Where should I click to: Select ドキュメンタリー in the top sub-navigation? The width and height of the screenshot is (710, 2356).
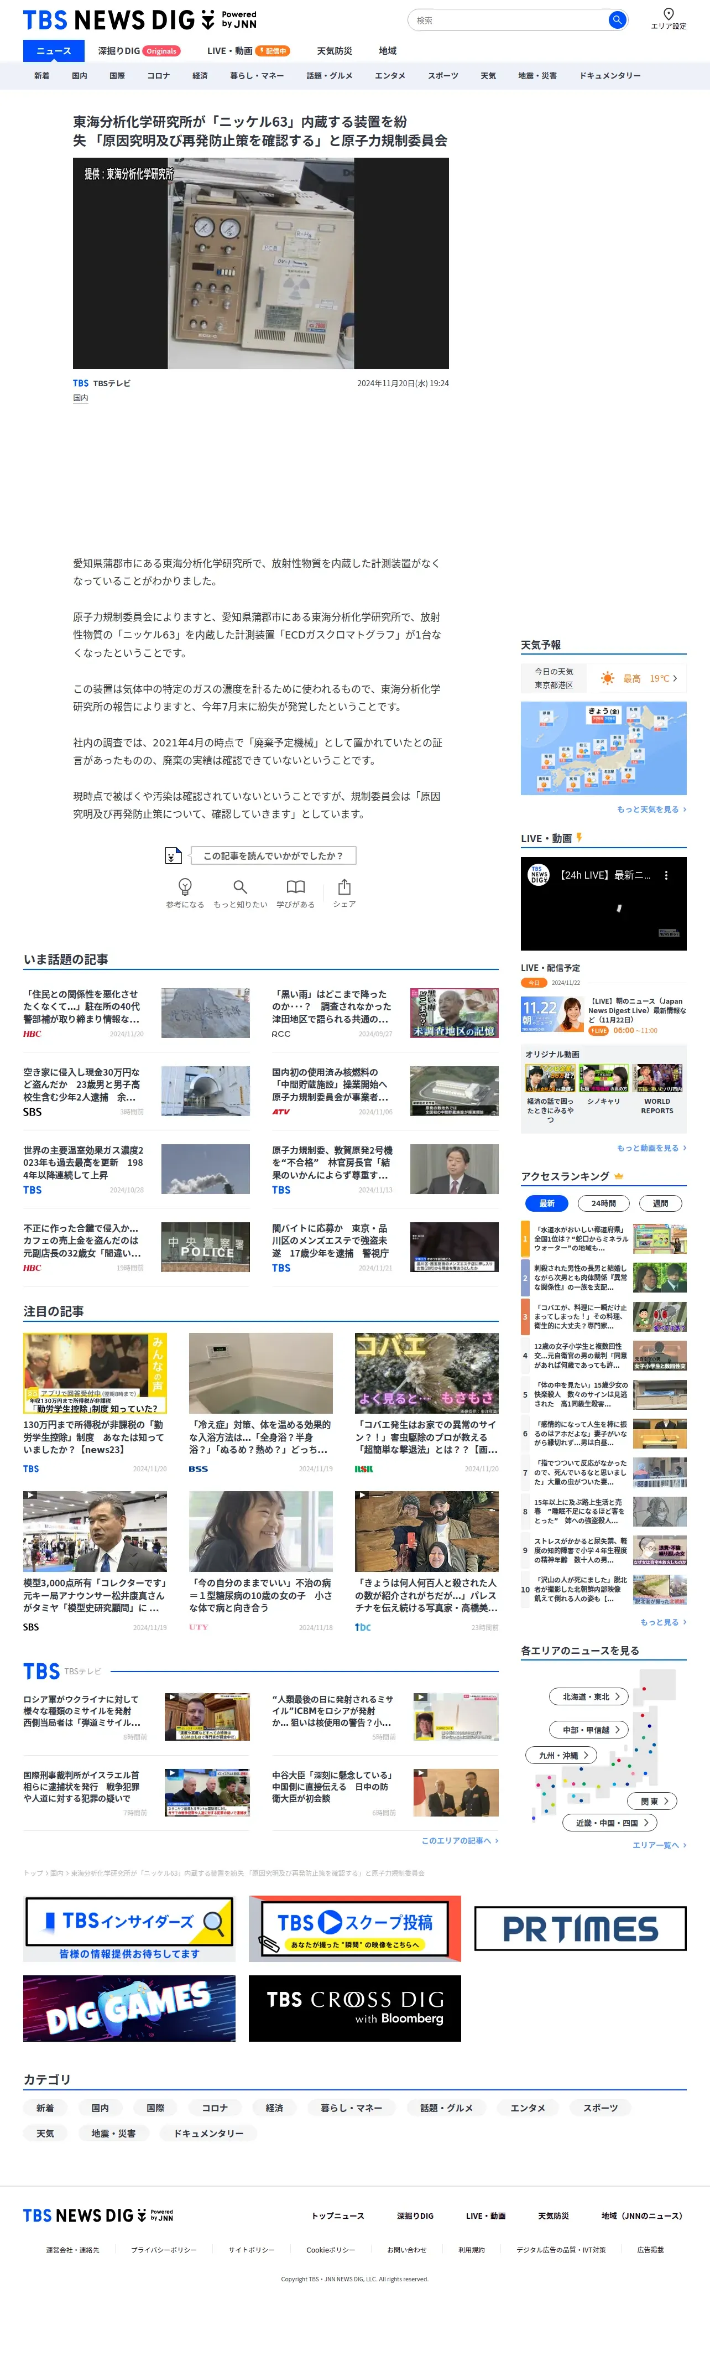(x=609, y=76)
